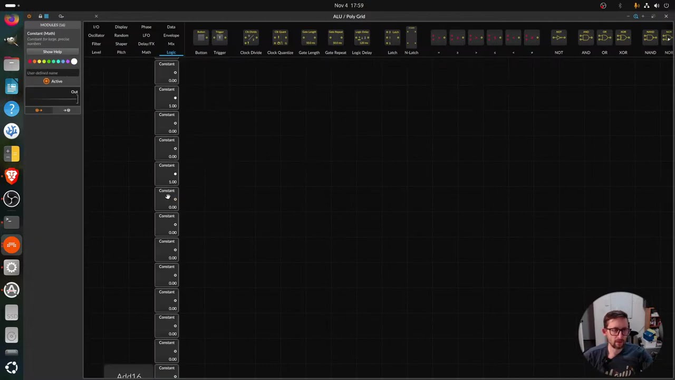Toggle the blue zoom-info magnifier icon
This screenshot has height=380, width=675.
636,16
